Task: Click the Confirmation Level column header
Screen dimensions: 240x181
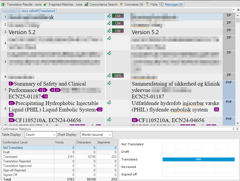Action: (x=28, y=142)
